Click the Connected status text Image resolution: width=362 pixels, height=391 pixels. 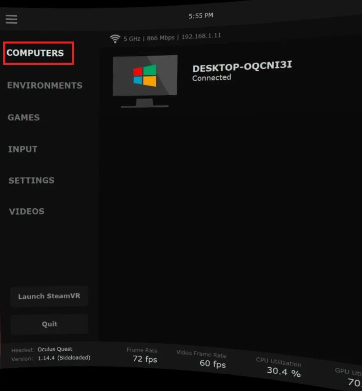[x=212, y=78]
